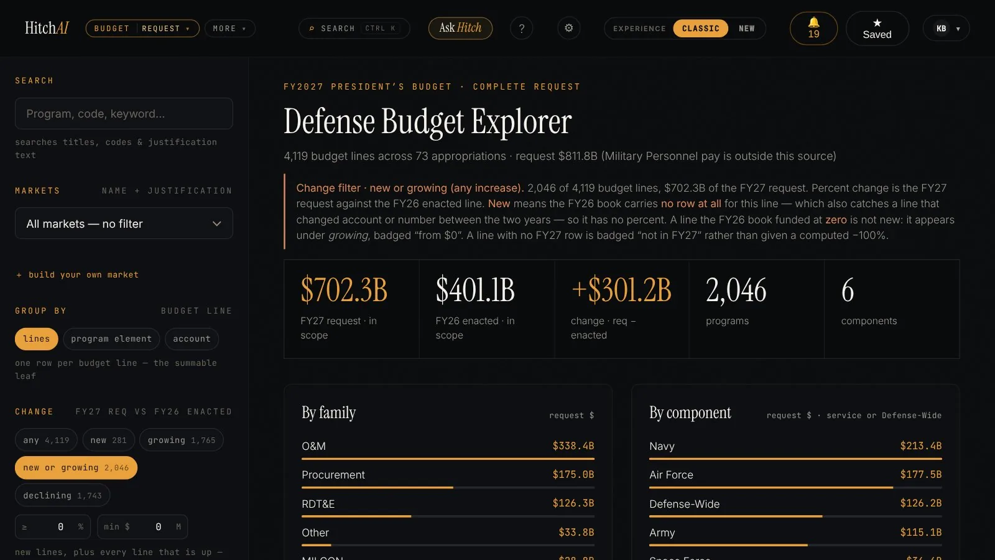Click the O&M family bar
This screenshot has width=995, height=560.
[x=448, y=459]
